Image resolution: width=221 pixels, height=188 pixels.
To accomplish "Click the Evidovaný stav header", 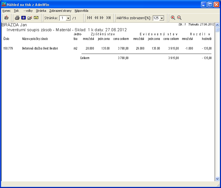I will point(159,34).
